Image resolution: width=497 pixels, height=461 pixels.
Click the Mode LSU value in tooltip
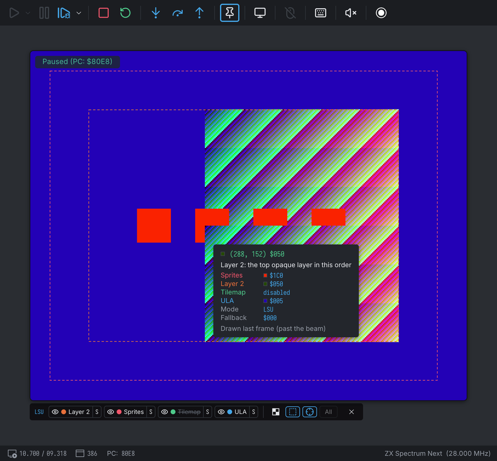pos(268,309)
